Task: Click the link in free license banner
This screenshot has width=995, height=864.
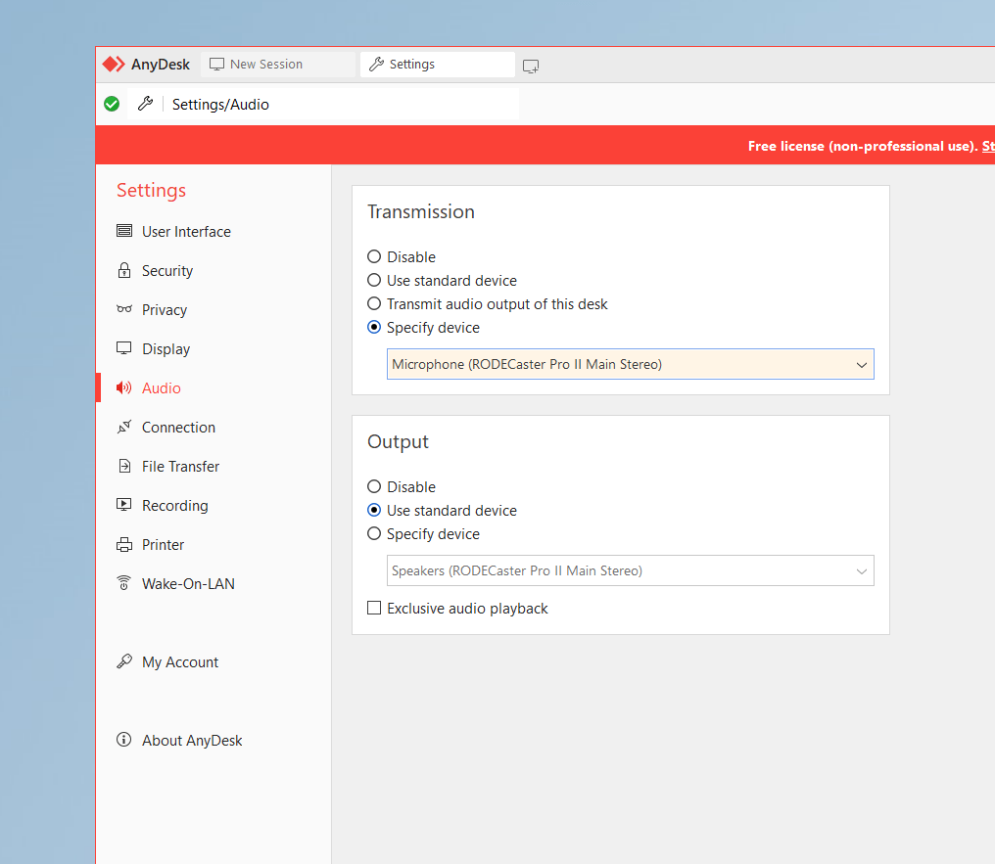Action: point(988,146)
